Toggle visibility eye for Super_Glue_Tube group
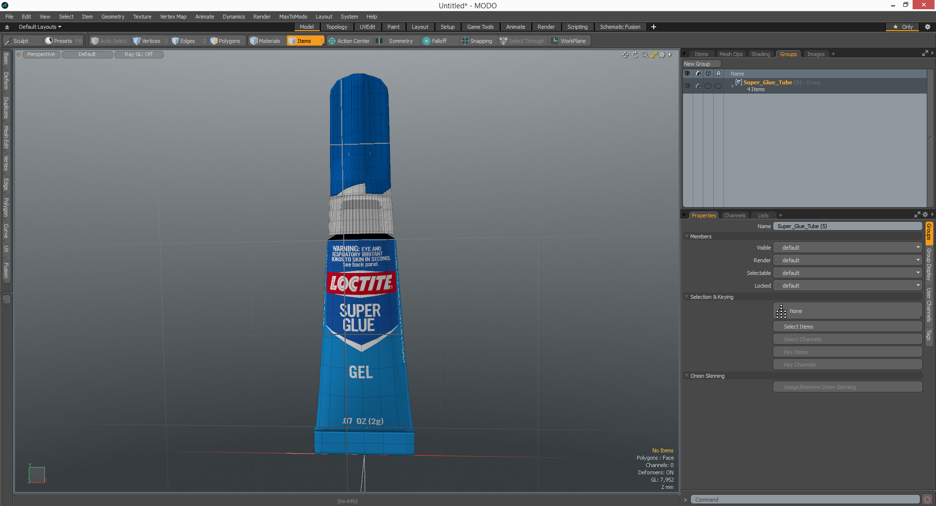The width and height of the screenshot is (936, 506). pyautogui.click(x=687, y=86)
